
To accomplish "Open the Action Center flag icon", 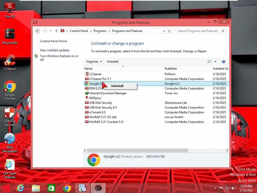I will point(221,188).
